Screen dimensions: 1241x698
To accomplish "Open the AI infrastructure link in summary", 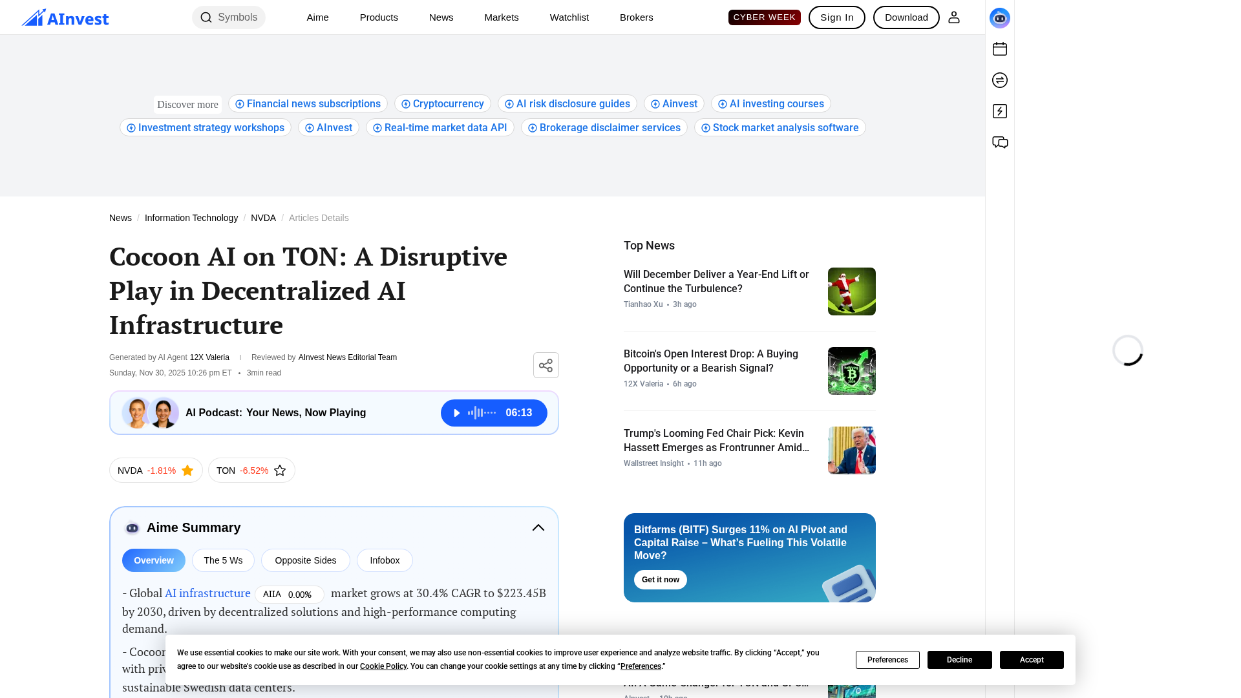I will point(207,593).
